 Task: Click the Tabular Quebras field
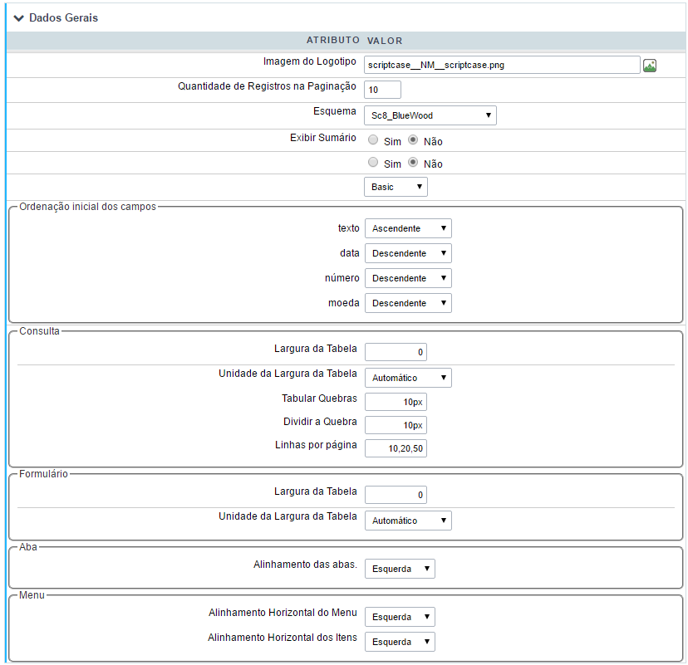point(396,402)
